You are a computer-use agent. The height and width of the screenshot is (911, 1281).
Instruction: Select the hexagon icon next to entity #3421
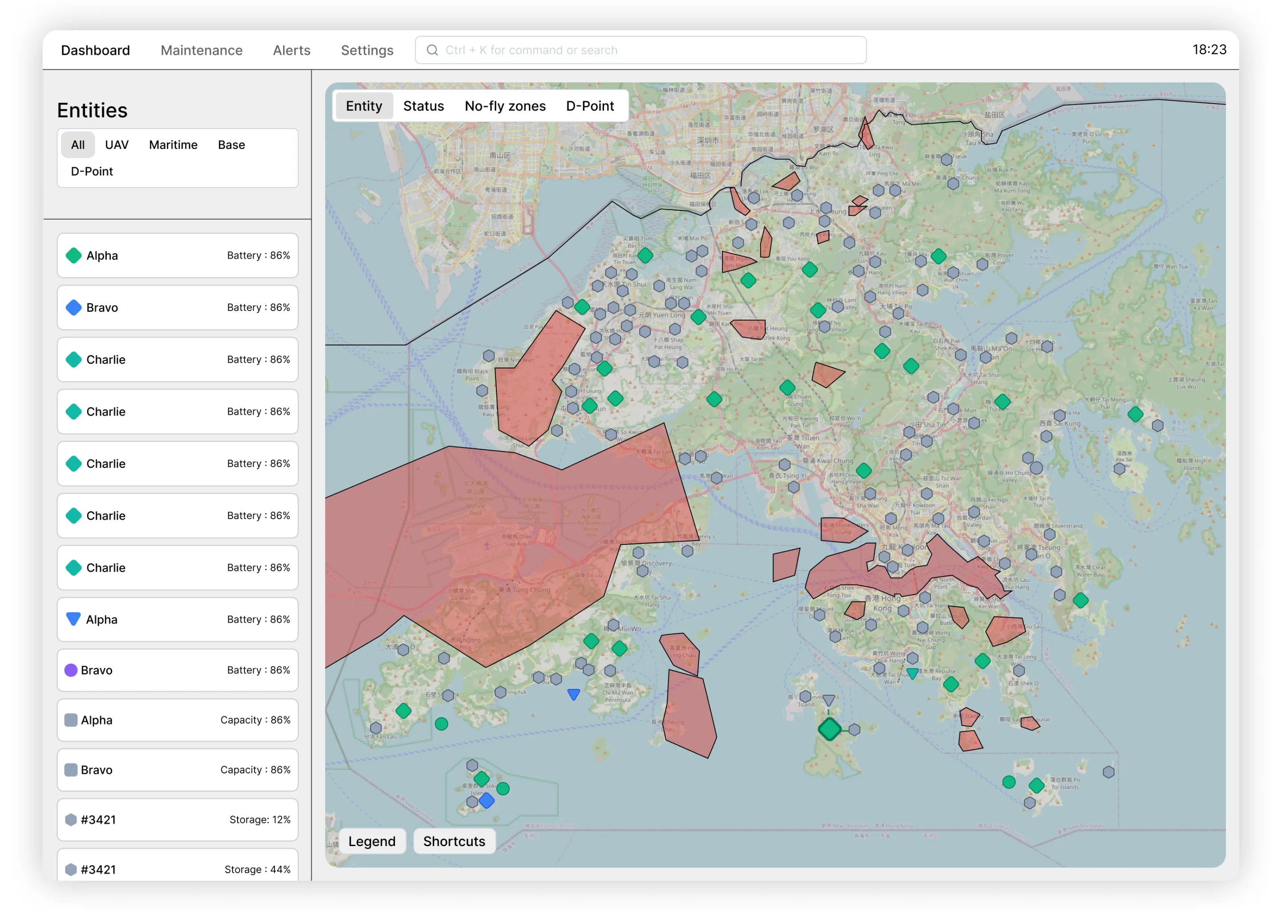coord(71,819)
